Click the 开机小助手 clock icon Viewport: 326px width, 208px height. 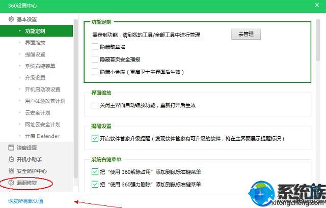click(11, 159)
